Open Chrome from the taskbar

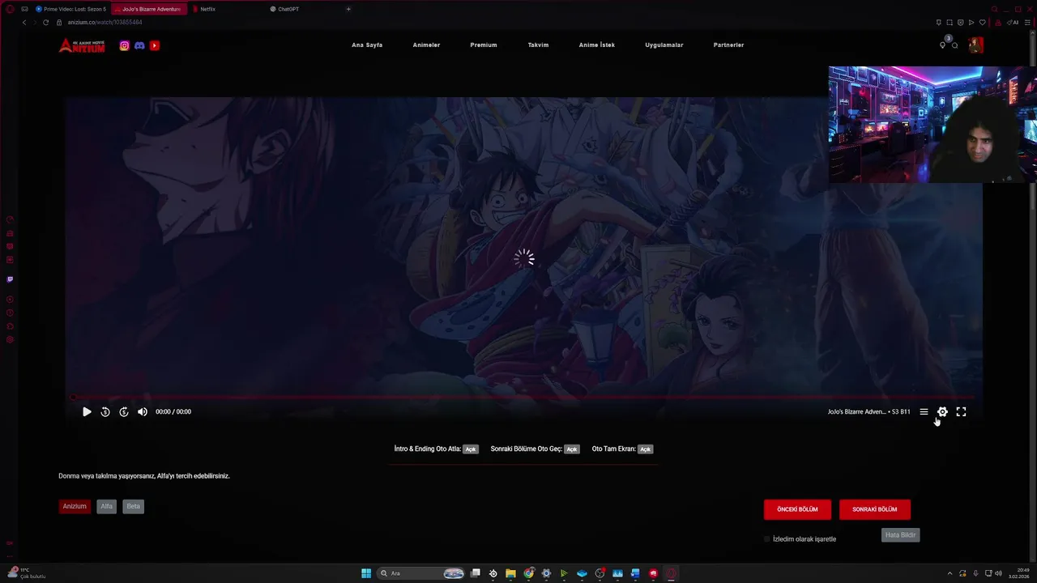(x=528, y=573)
